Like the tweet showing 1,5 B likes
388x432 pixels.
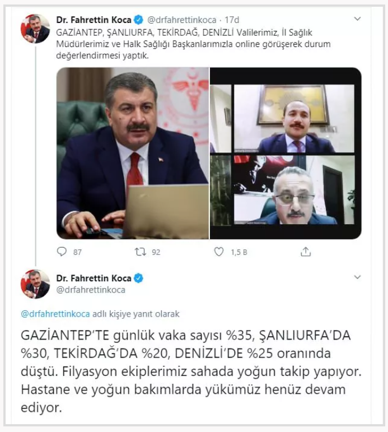click(219, 252)
